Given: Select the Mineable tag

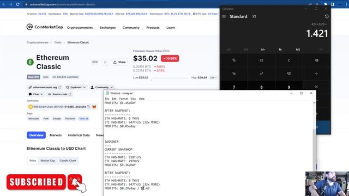Looking at the screenshot, I should 34,119.
